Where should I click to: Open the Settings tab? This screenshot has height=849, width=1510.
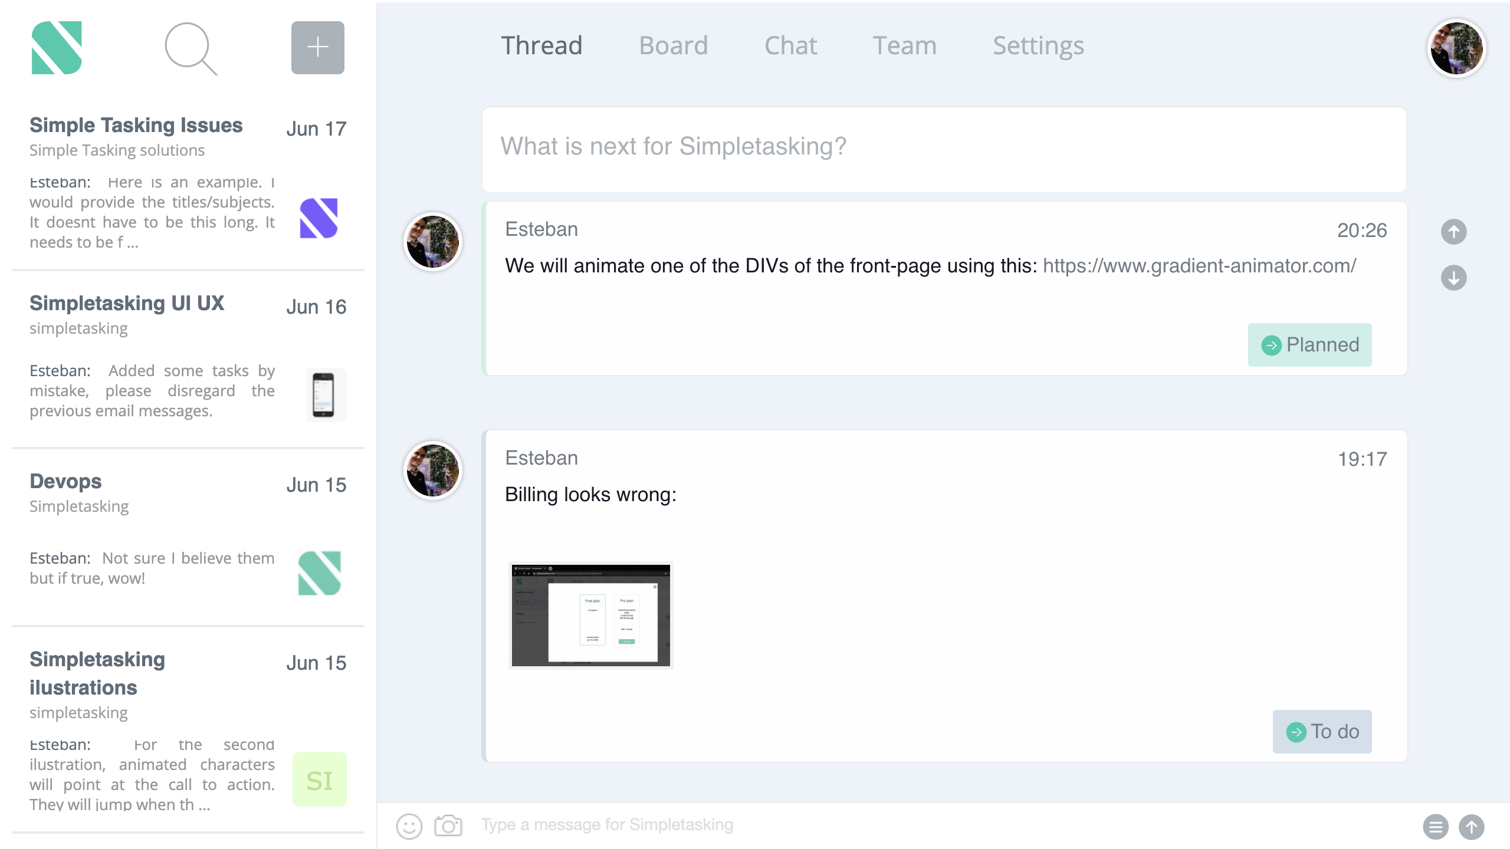coord(1038,45)
